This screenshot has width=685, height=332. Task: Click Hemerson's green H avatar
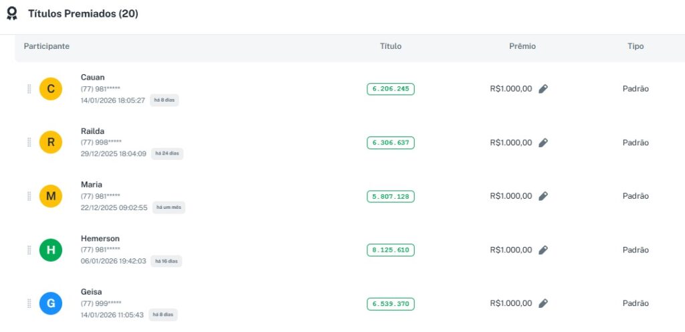[x=51, y=250]
